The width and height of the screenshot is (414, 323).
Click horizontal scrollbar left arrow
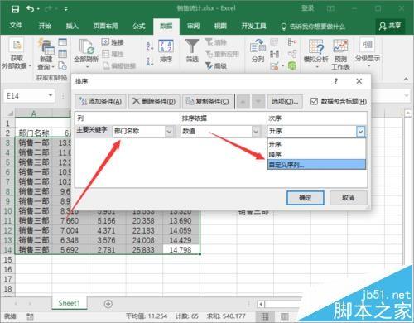(261, 304)
